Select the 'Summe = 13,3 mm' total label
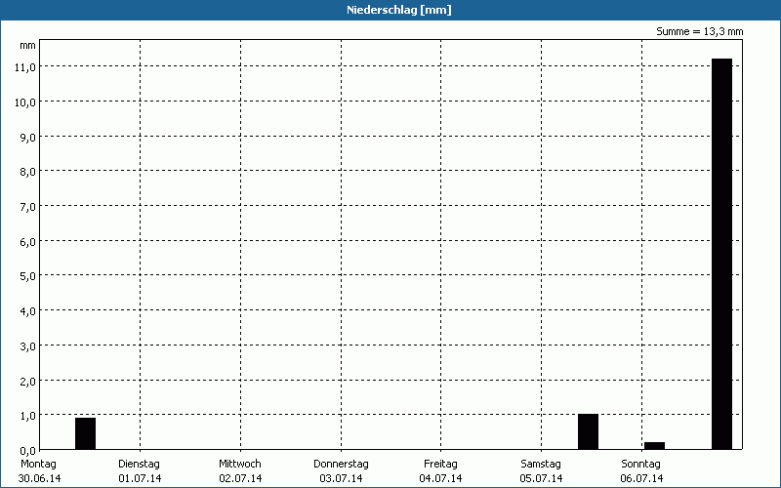 [x=699, y=31]
